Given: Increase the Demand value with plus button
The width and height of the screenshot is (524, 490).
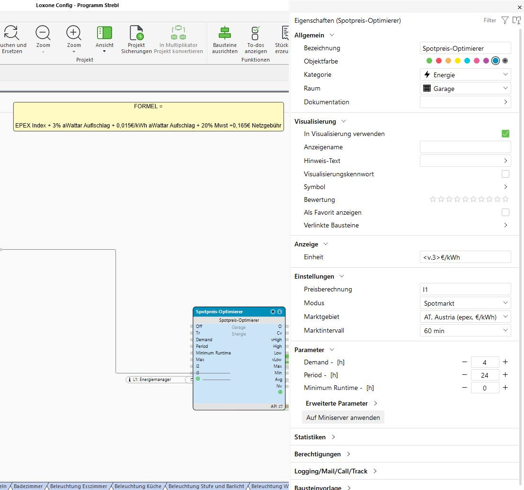Looking at the screenshot, I should 505,362.
